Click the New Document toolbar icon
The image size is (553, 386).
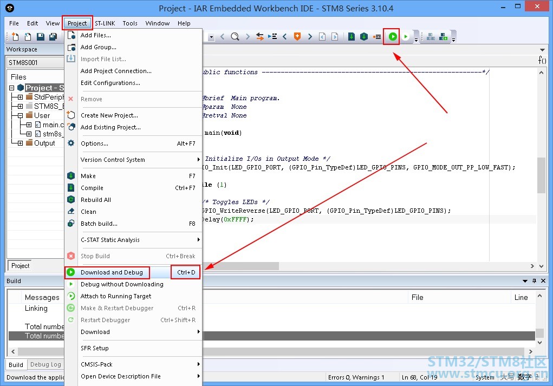pyautogui.click(x=15, y=37)
